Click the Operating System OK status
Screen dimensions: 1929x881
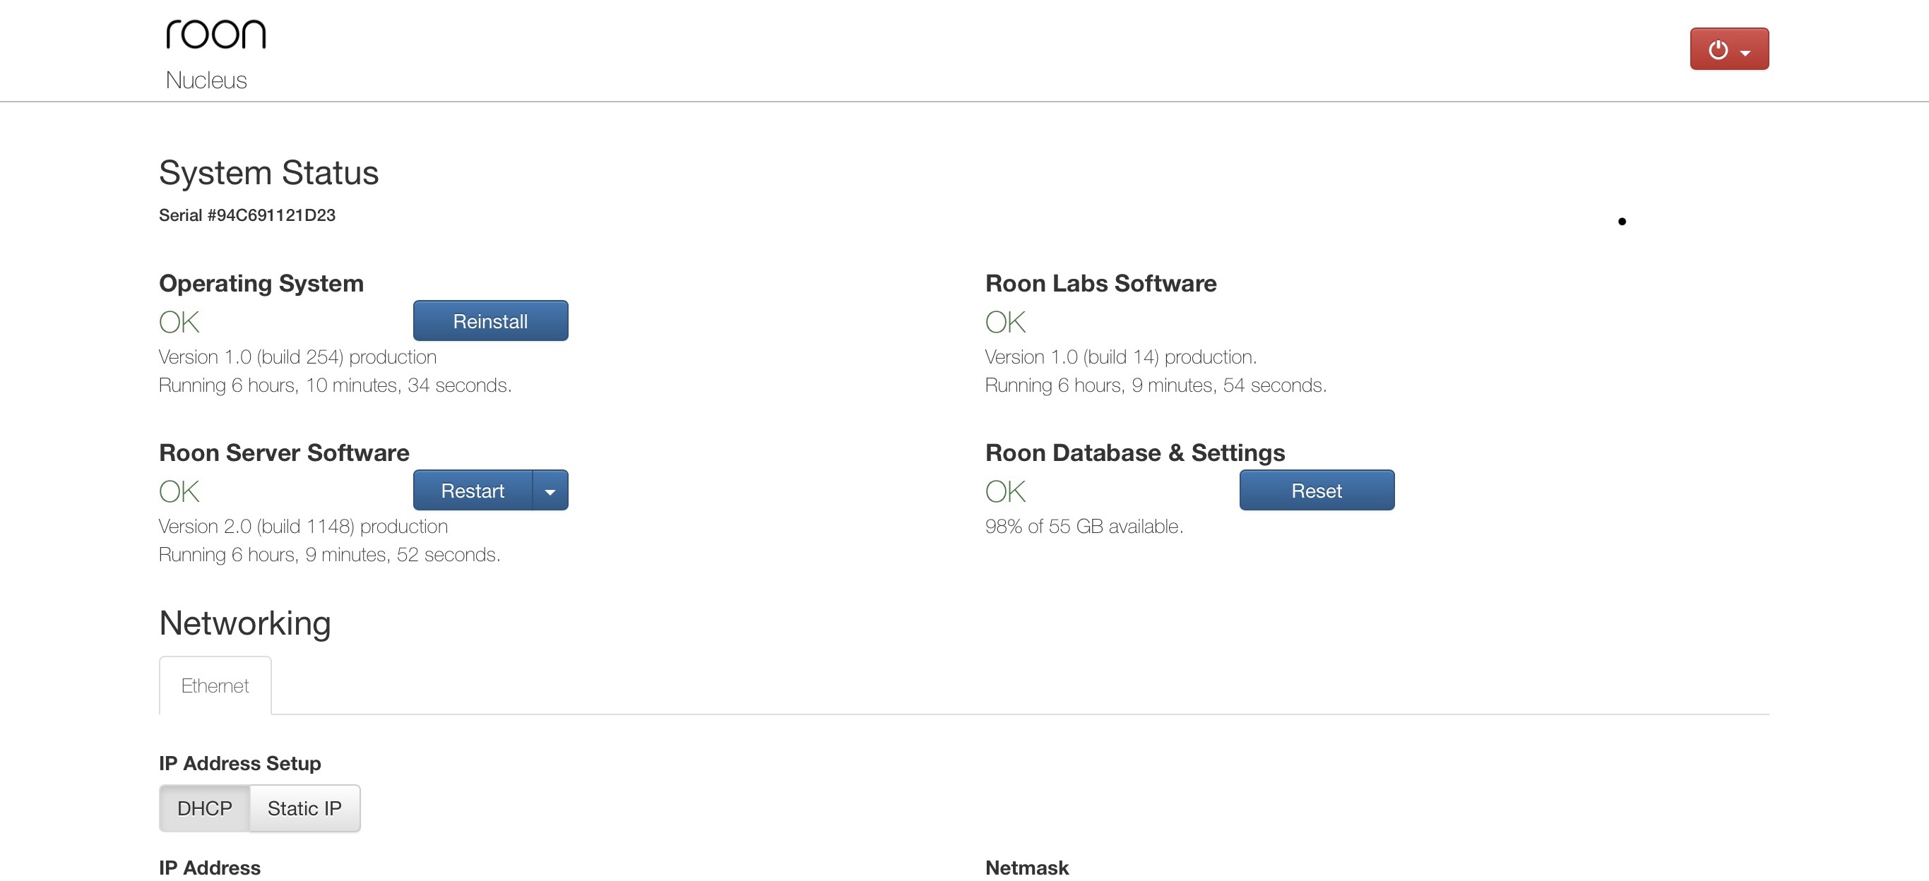(179, 322)
